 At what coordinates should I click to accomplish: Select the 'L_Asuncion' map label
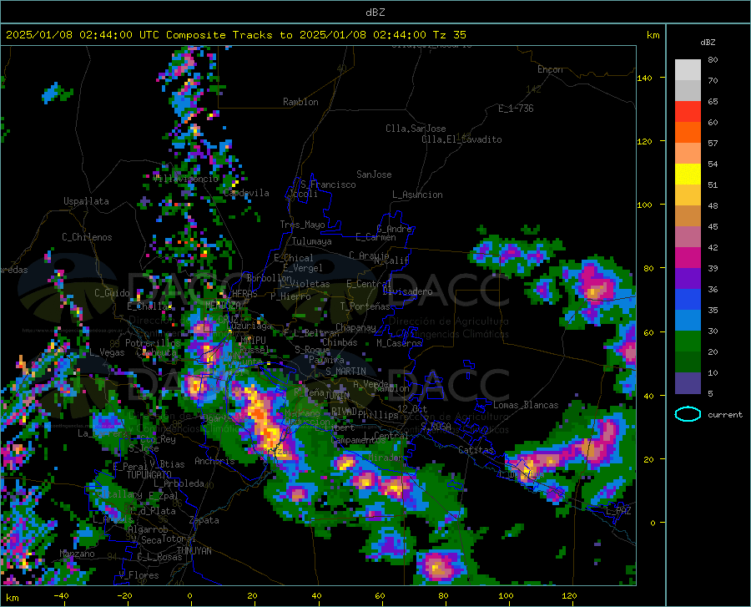[417, 195]
